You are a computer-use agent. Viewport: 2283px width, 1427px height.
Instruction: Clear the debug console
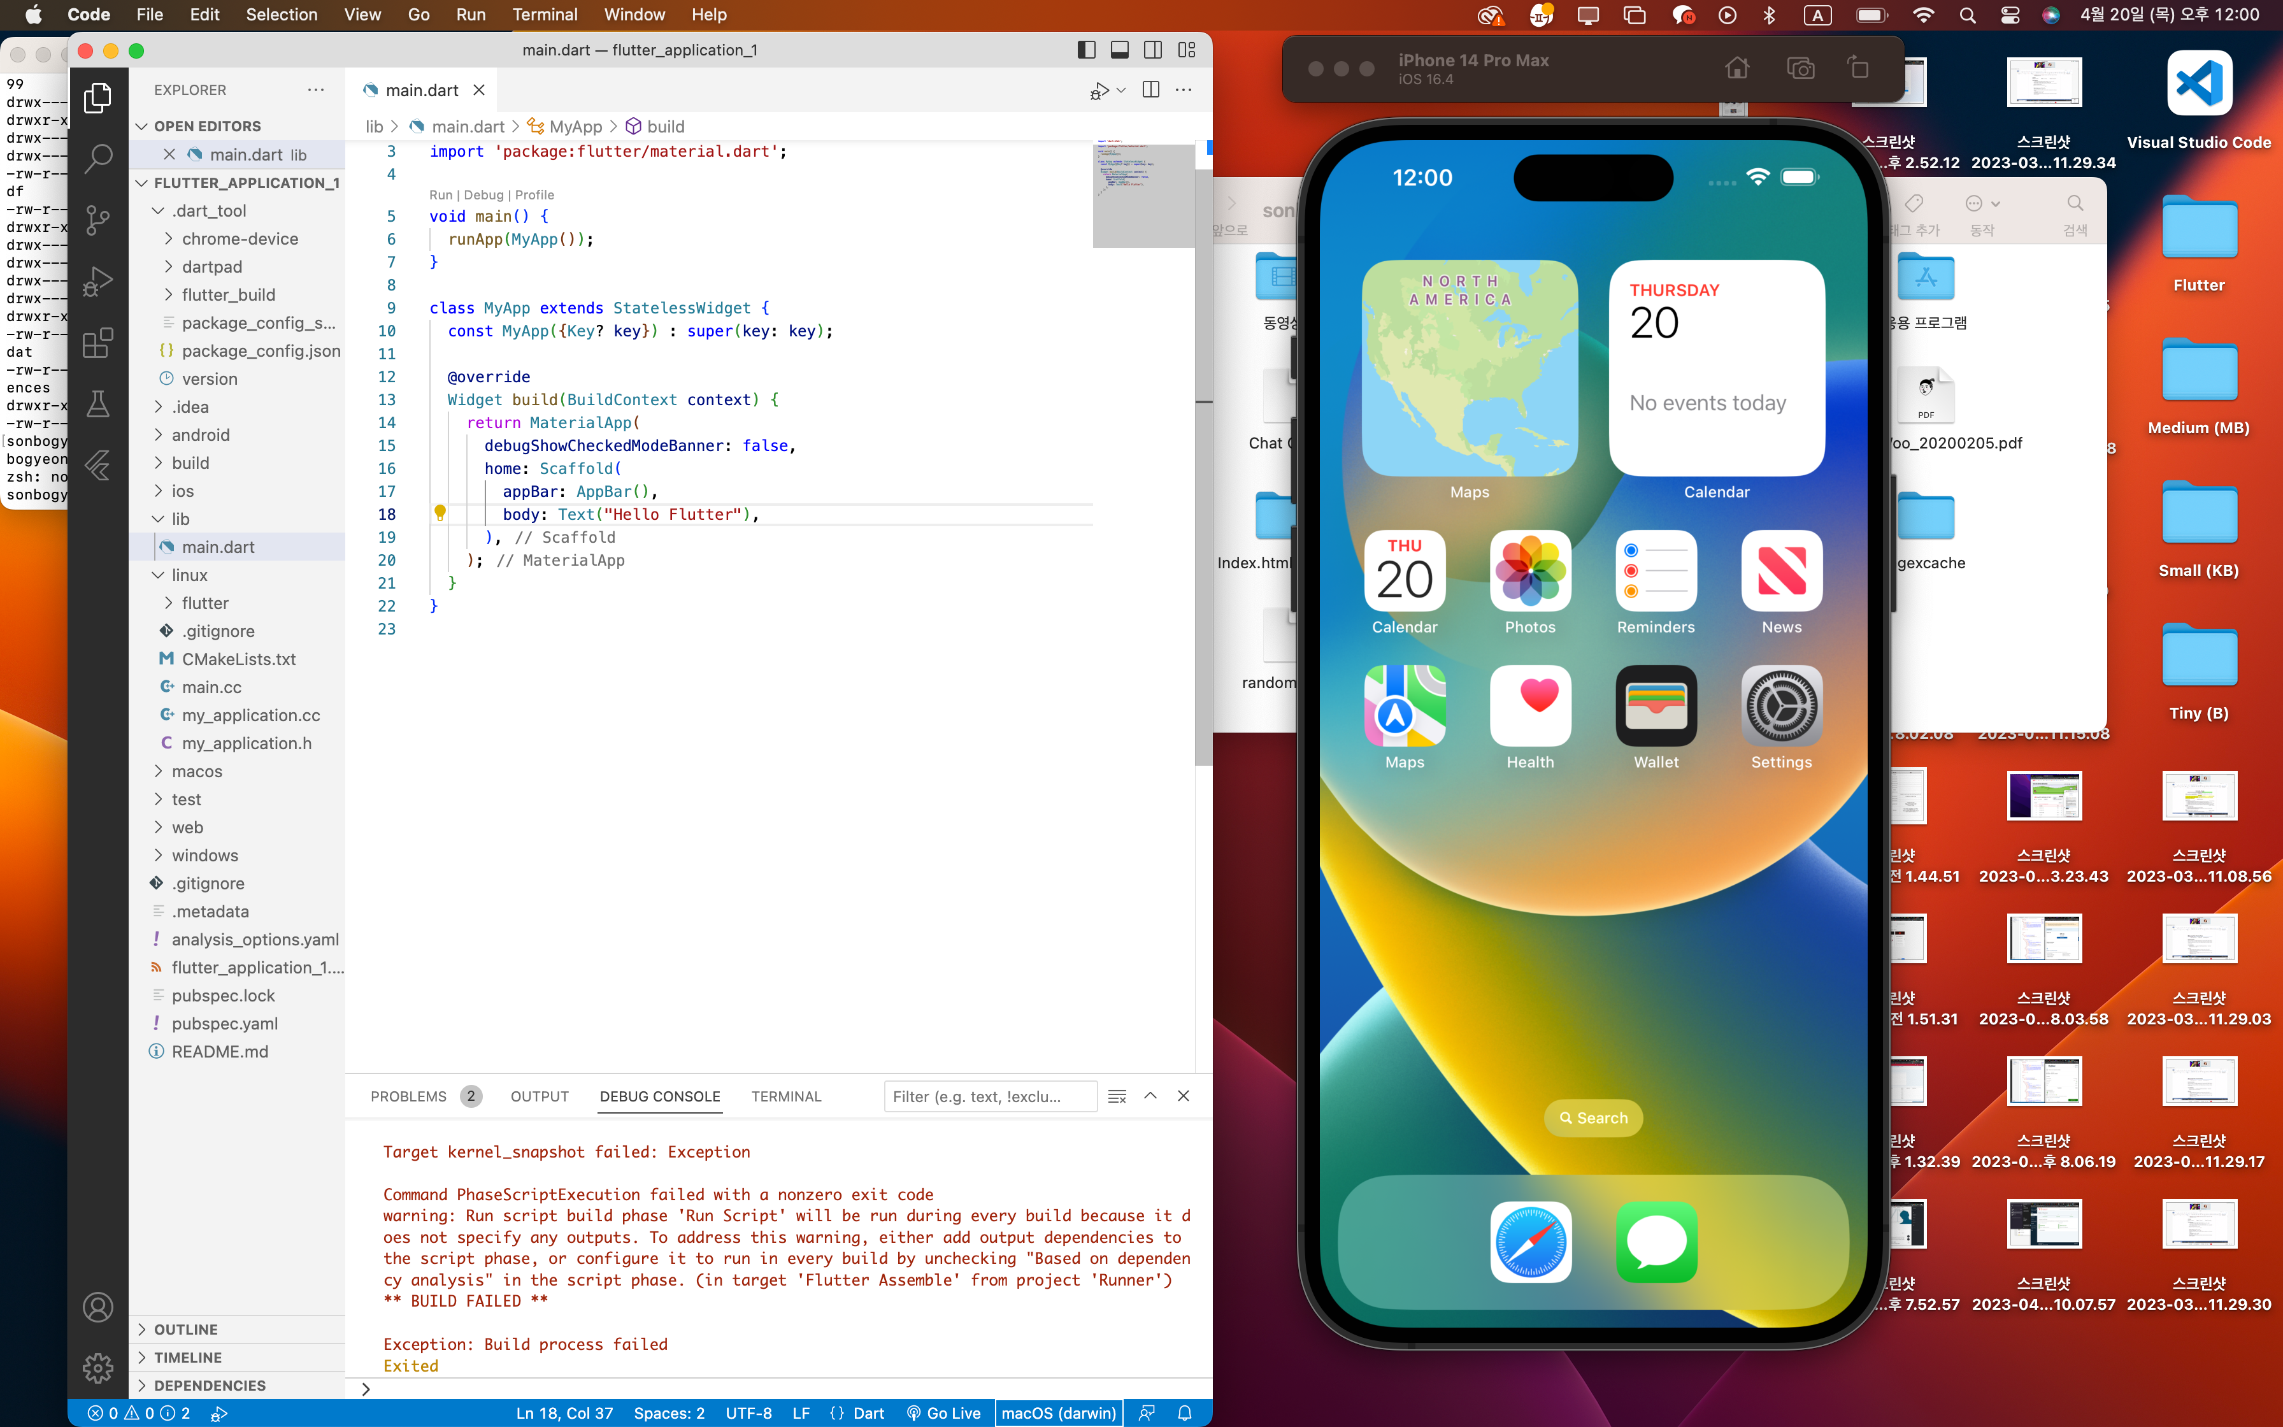1117,1096
